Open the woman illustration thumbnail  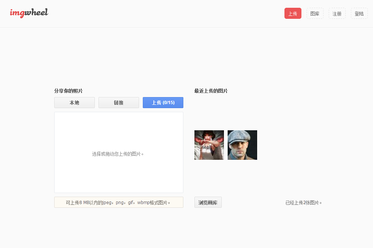(209, 145)
